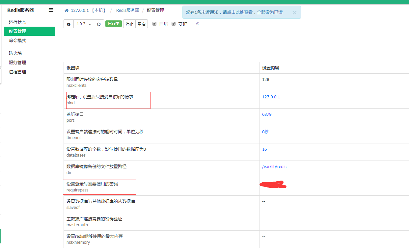Click the maxmemory value placeholder
409x250 pixels.
pos(264,236)
